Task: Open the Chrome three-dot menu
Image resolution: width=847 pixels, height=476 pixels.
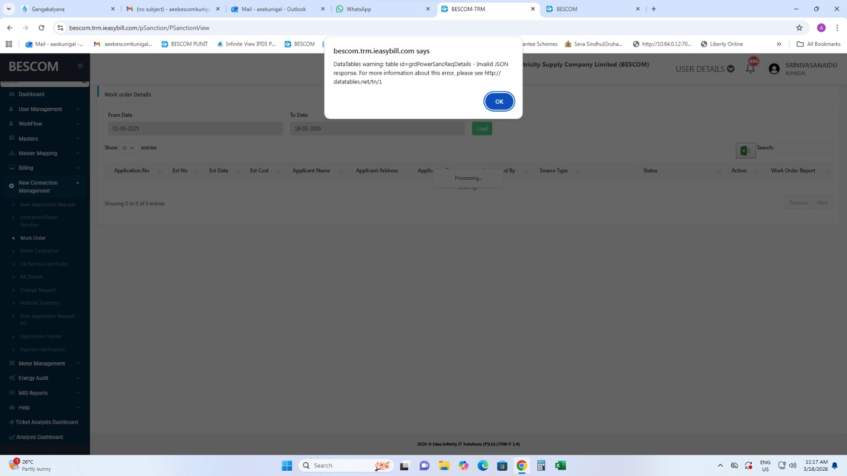Action: [837, 28]
